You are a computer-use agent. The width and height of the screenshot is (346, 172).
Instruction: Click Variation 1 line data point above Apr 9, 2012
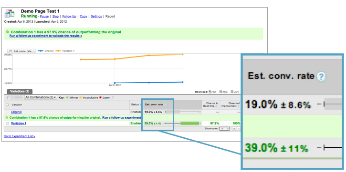(x=115, y=59)
